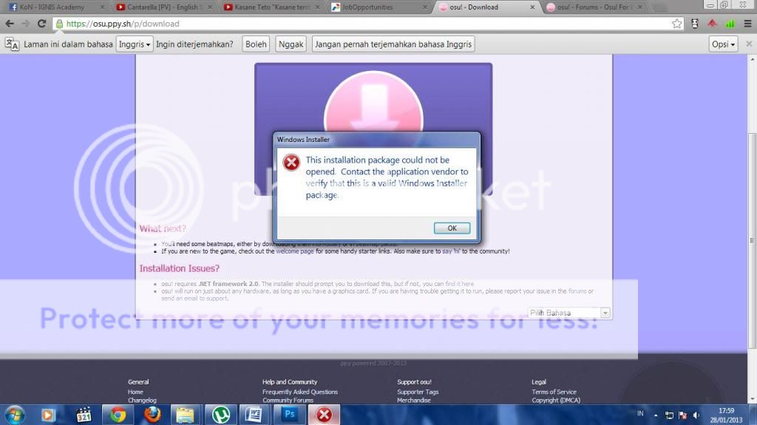Image resolution: width=757 pixels, height=425 pixels.
Task: Open the Merchandise footer link
Action: pos(414,401)
